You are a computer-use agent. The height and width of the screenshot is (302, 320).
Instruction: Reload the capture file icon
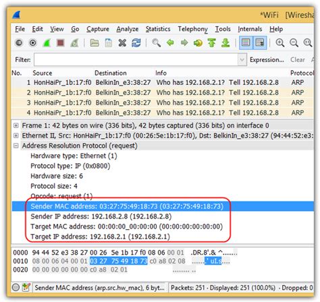136,42
